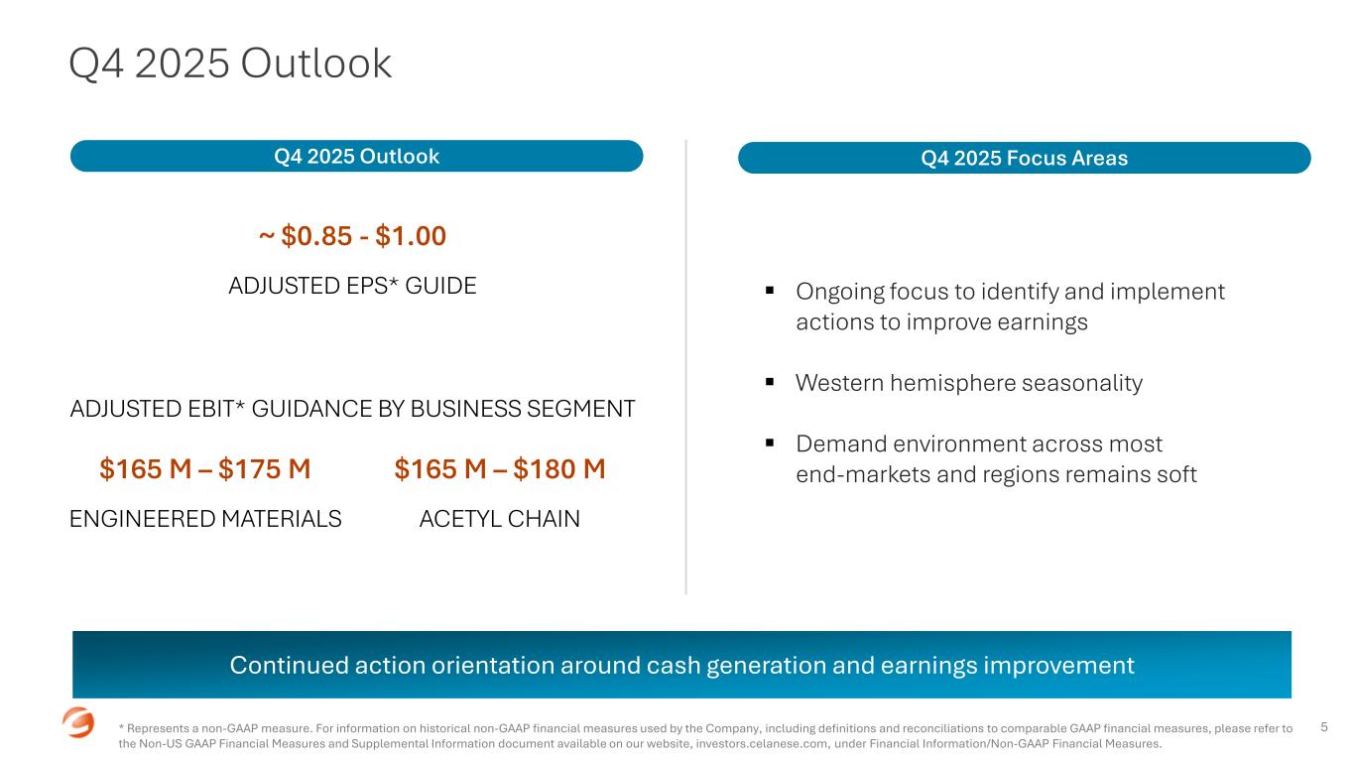This screenshot has height=762, width=1354.
Task: Select "ADJUSTED EBIT* GUIDANCE BY BUSINESS SEGMENT" heading
Action: [352, 409]
